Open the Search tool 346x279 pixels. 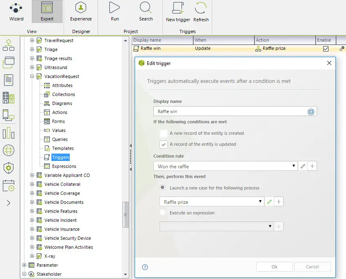click(x=146, y=12)
